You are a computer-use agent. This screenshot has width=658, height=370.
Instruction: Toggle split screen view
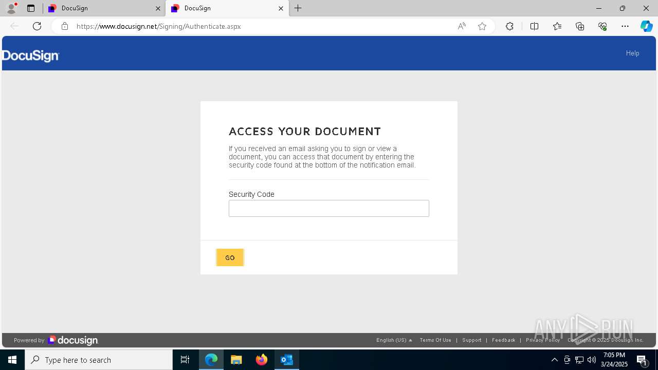(x=534, y=26)
